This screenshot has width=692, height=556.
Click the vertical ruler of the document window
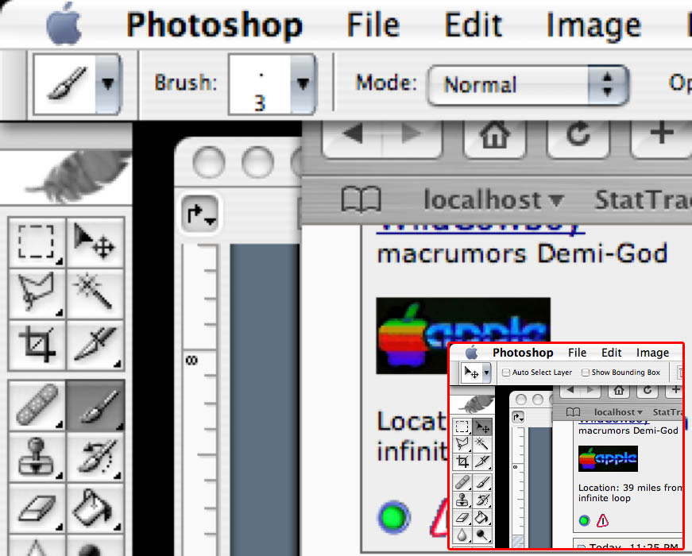point(201,400)
